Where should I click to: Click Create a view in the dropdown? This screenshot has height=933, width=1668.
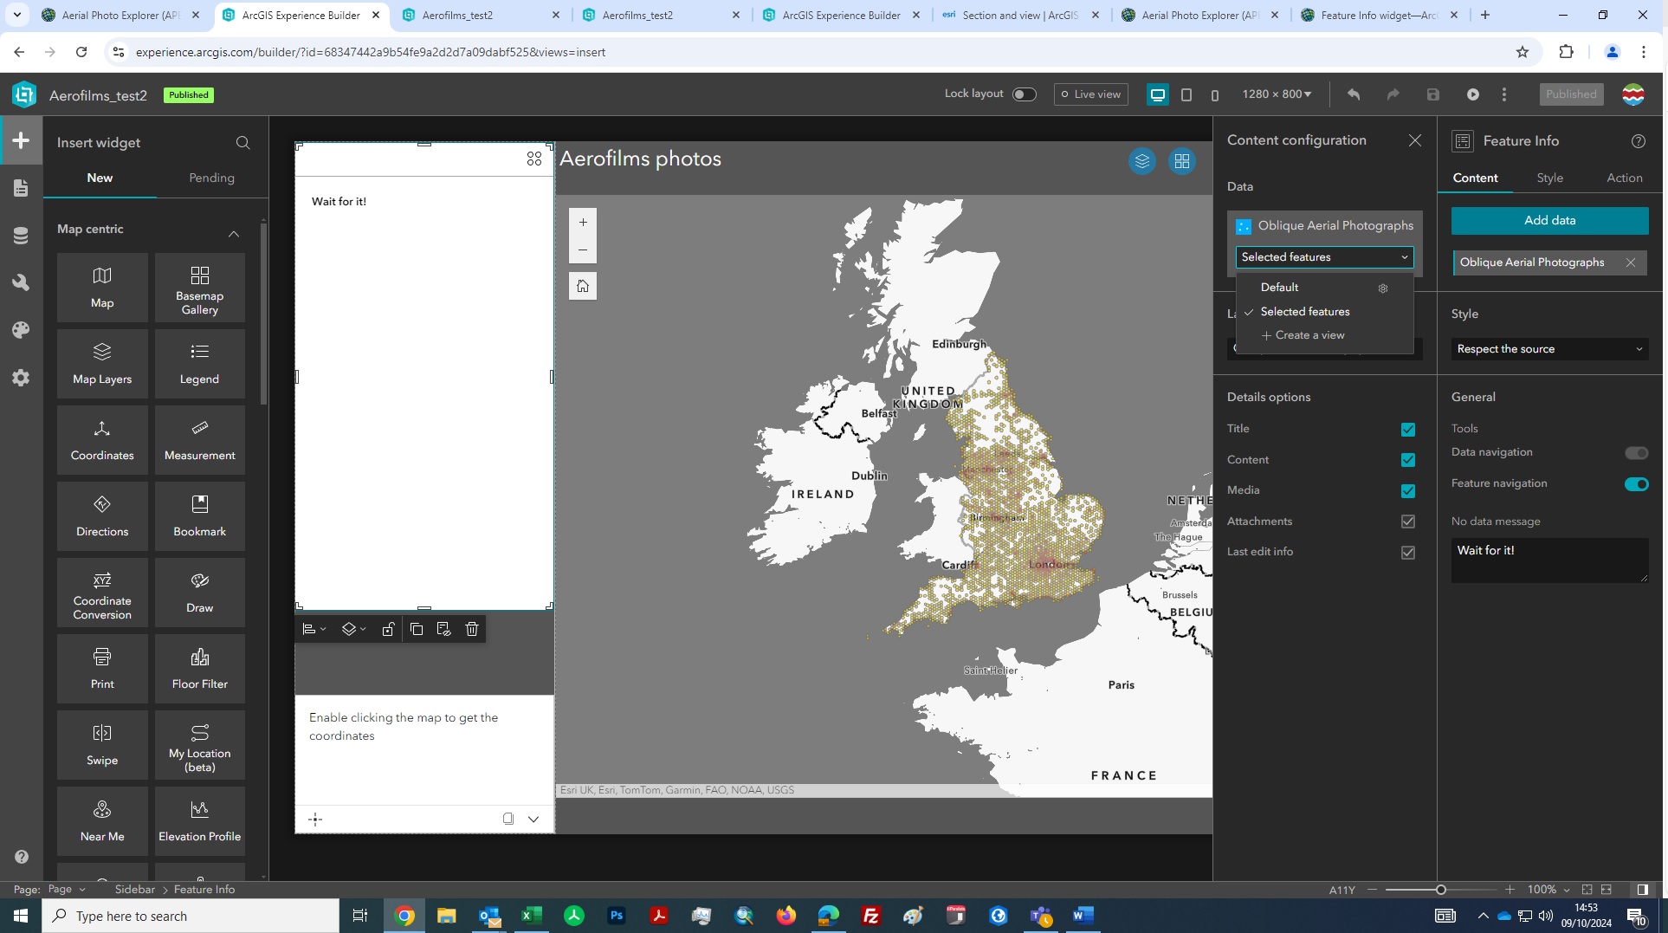coord(1309,335)
